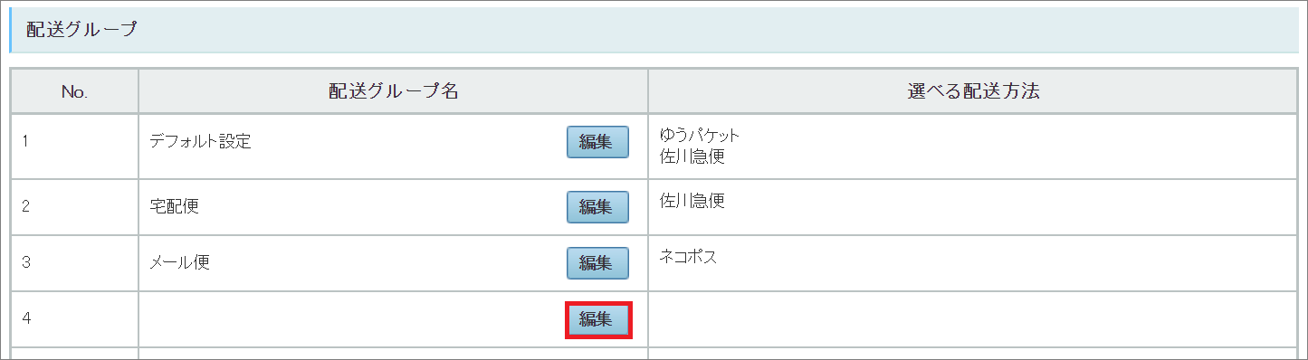The height and width of the screenshot is (360, 1308).
Task: Click the red-highlighted 編集 button in row 4
Action: coord(597,319)
